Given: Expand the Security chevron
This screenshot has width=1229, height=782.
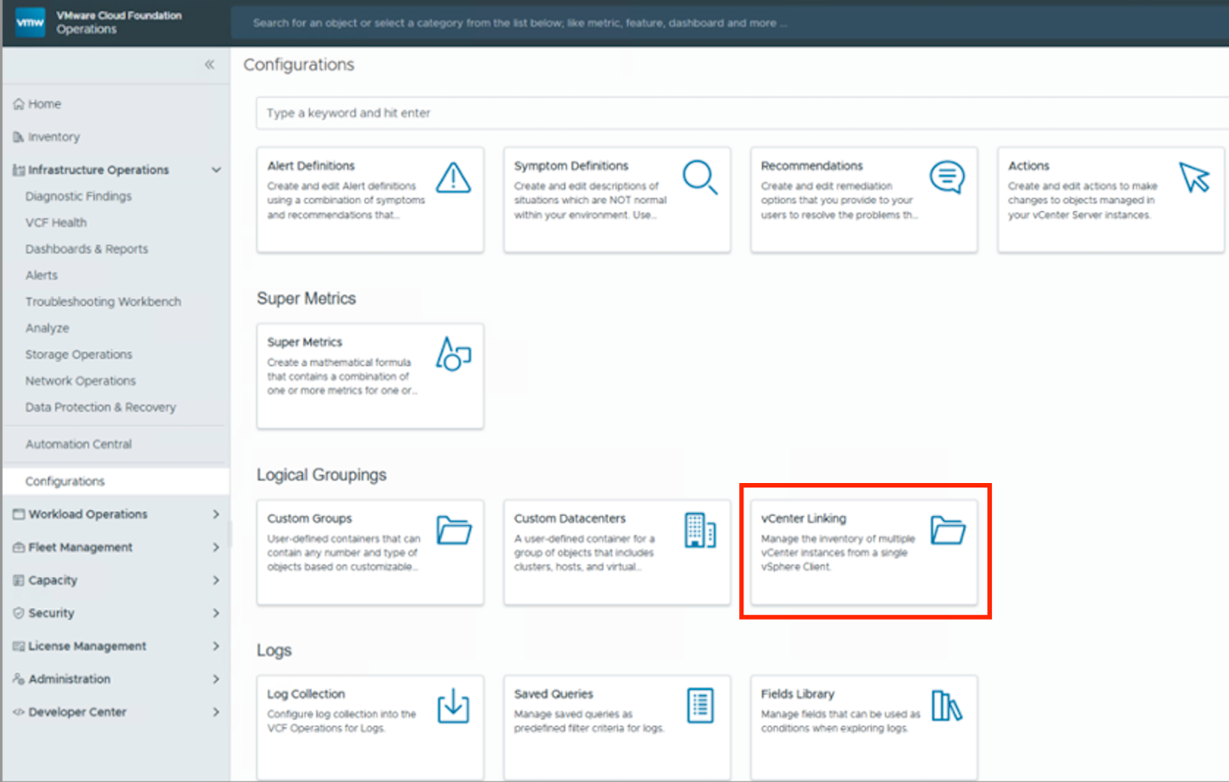Looking at the screenshot, I should (x=216, y=613).
